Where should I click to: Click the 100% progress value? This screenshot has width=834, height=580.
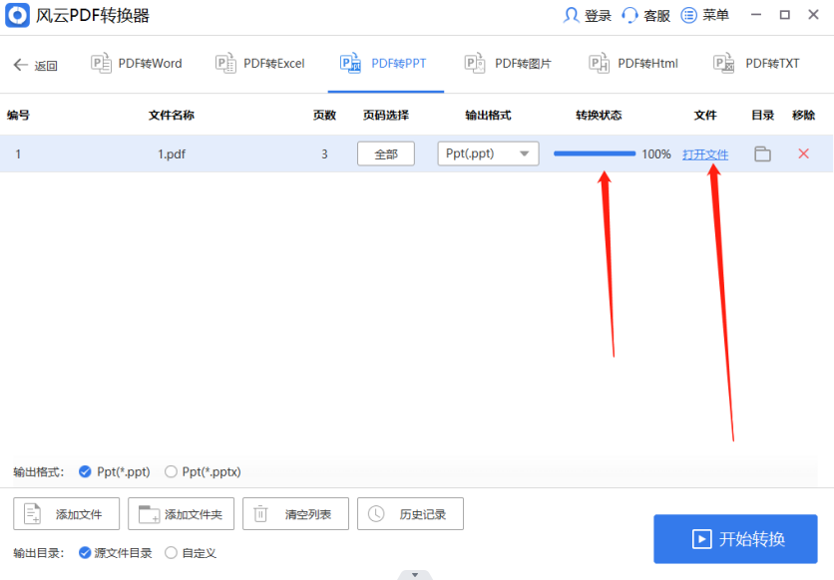[x=656, y=154]
